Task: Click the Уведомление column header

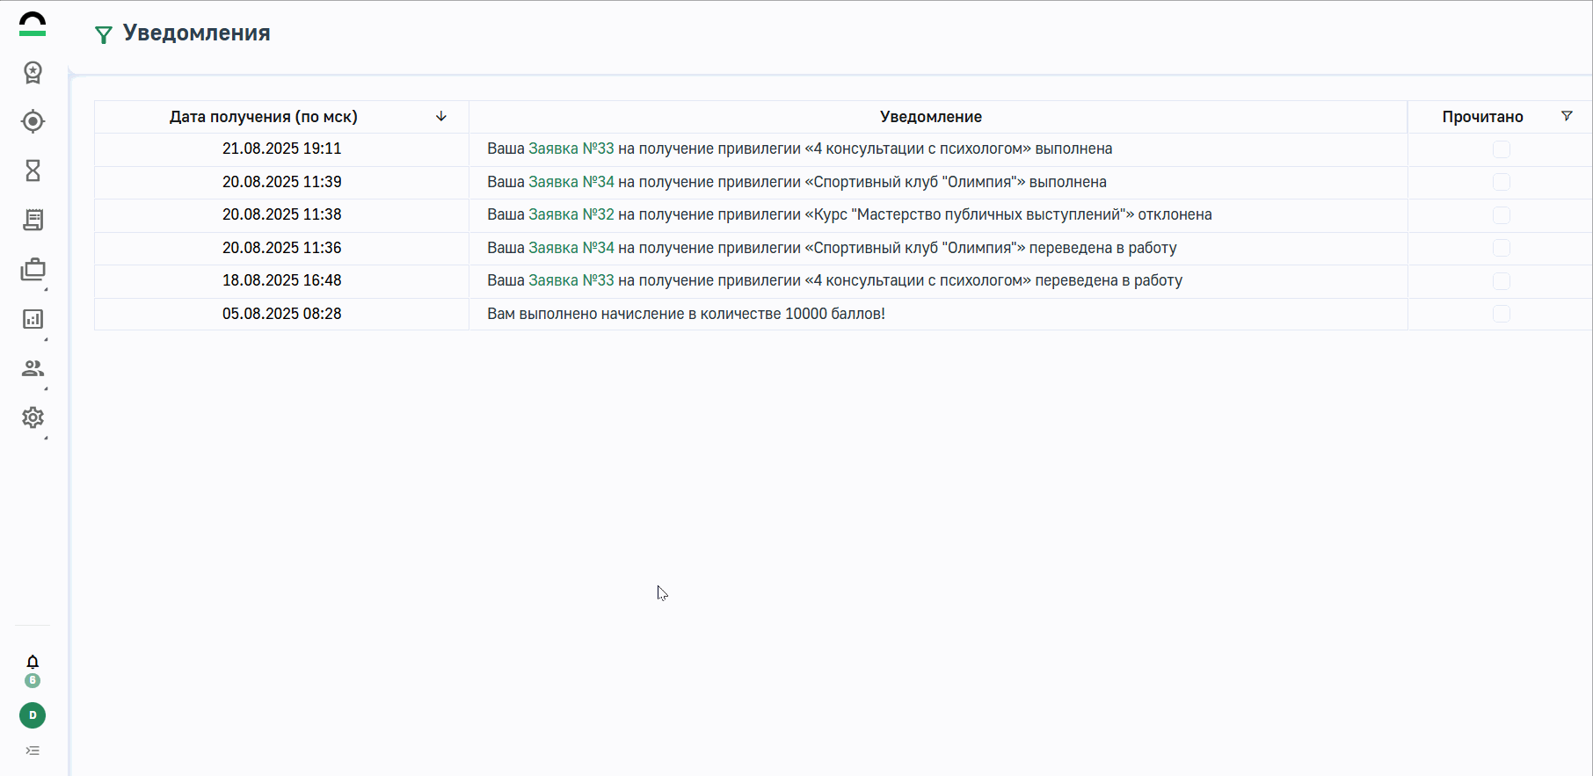Action: tap(930, 117)
